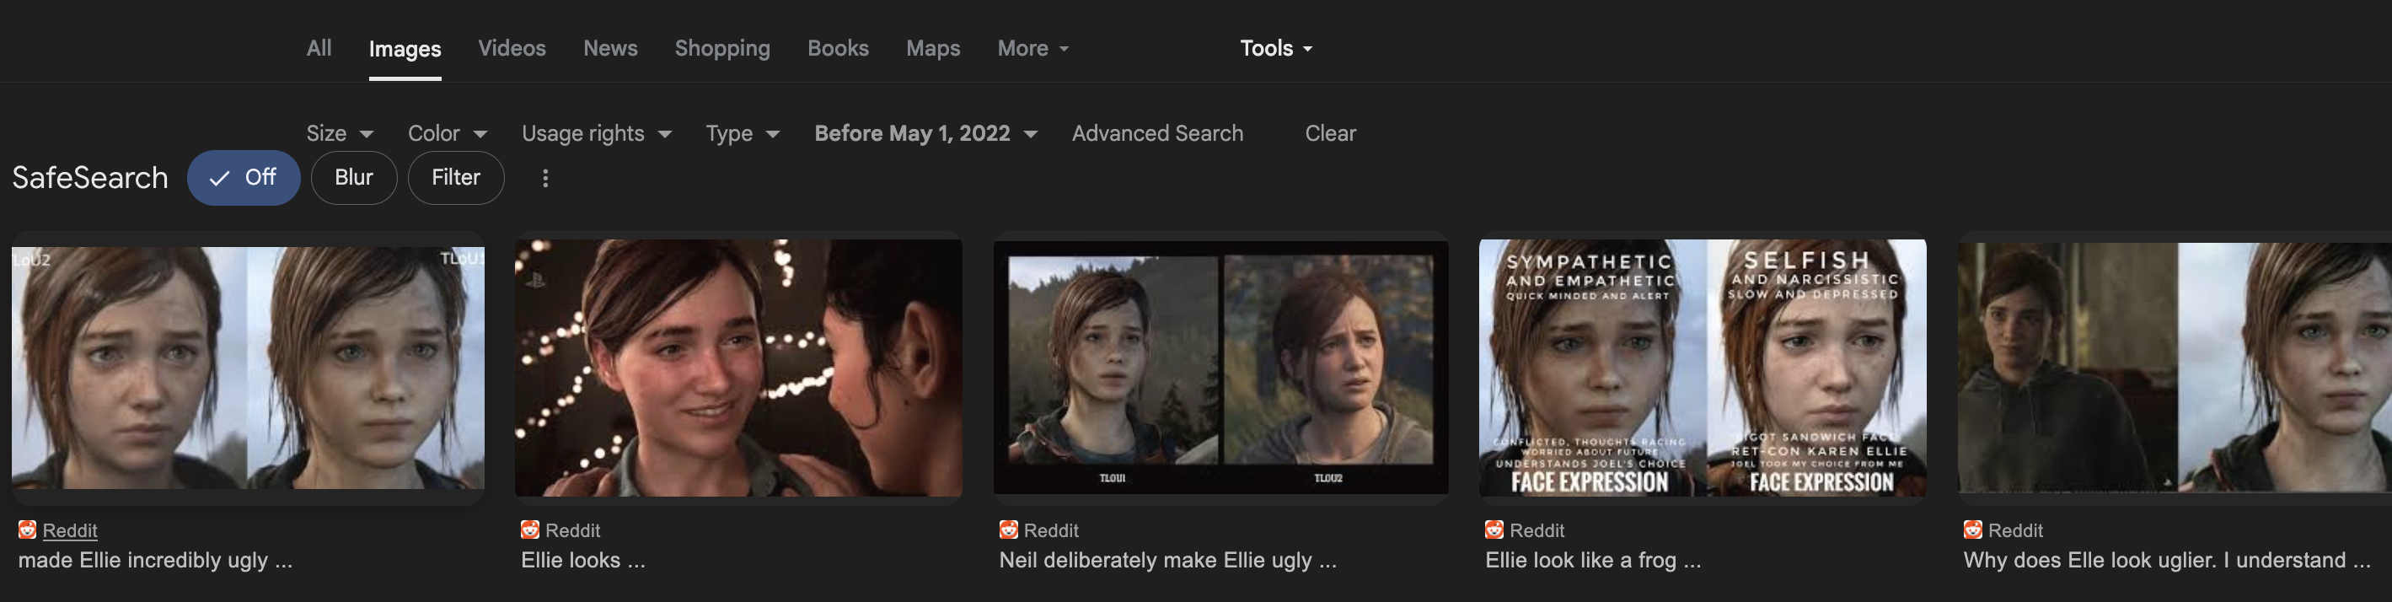Click the underlined Reddit source link

point(70,530)
